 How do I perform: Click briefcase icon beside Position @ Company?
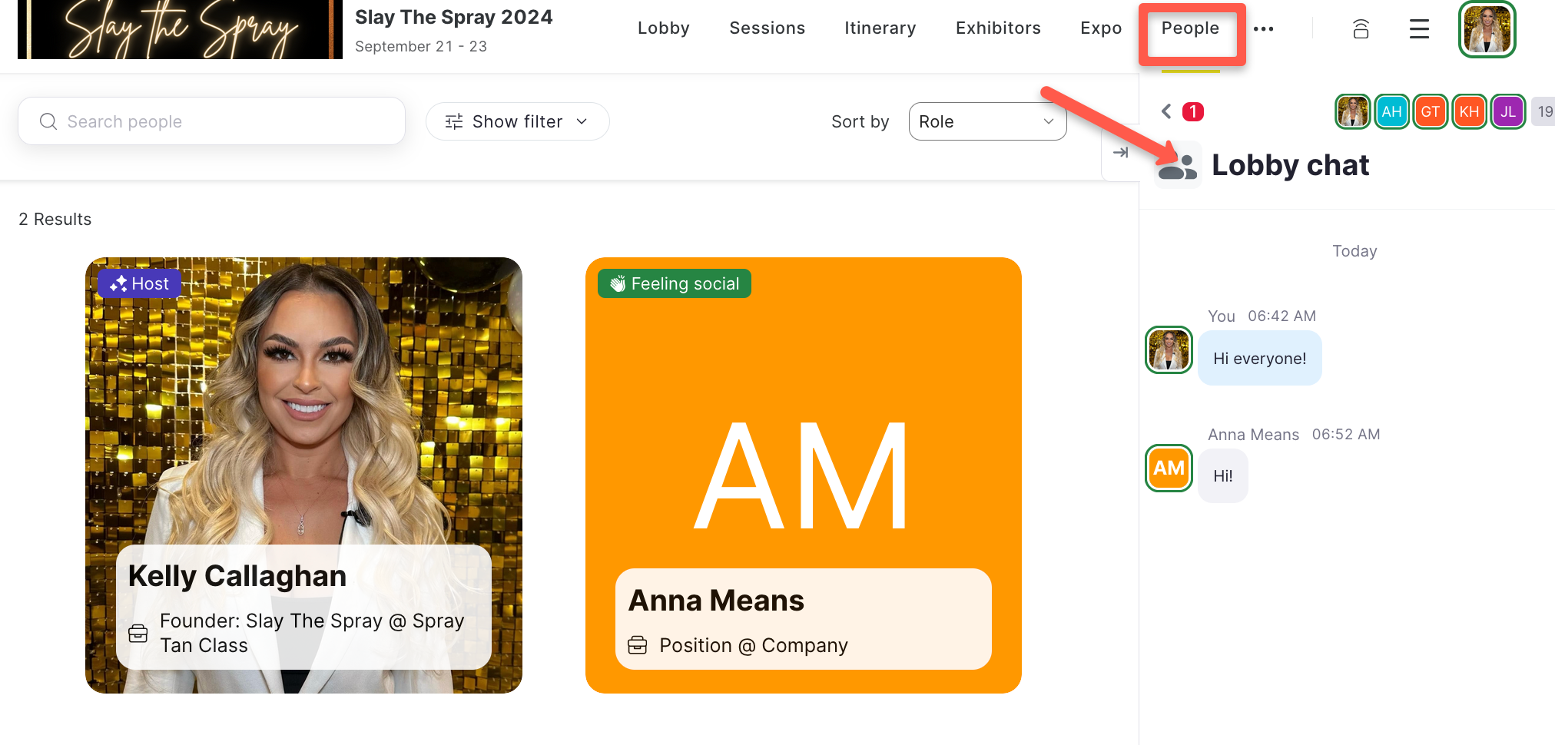click(638, 645)
